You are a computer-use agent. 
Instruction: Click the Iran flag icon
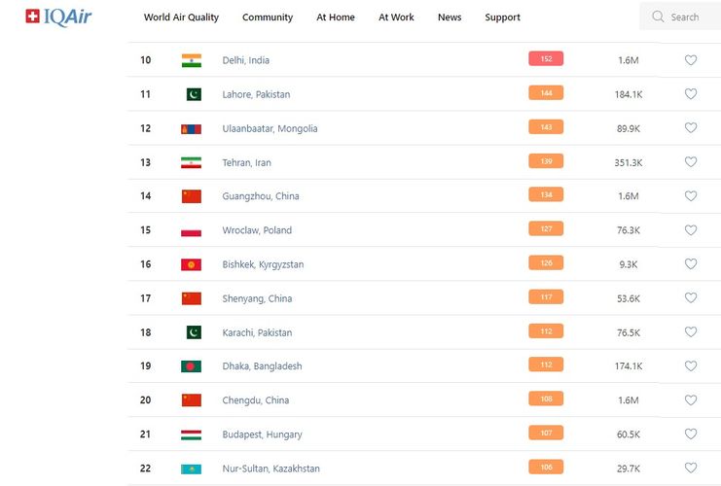(x=192, y=162)
